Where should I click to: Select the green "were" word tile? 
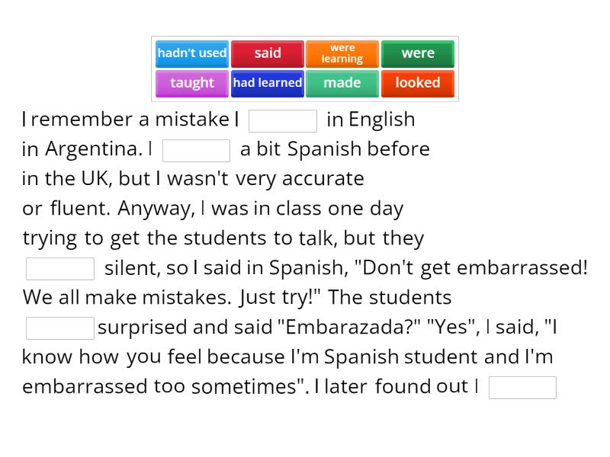tap(417, 53)
